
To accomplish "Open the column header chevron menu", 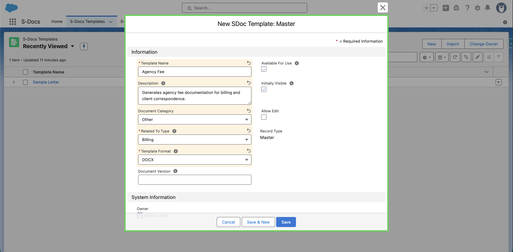I will pos(487,72).
